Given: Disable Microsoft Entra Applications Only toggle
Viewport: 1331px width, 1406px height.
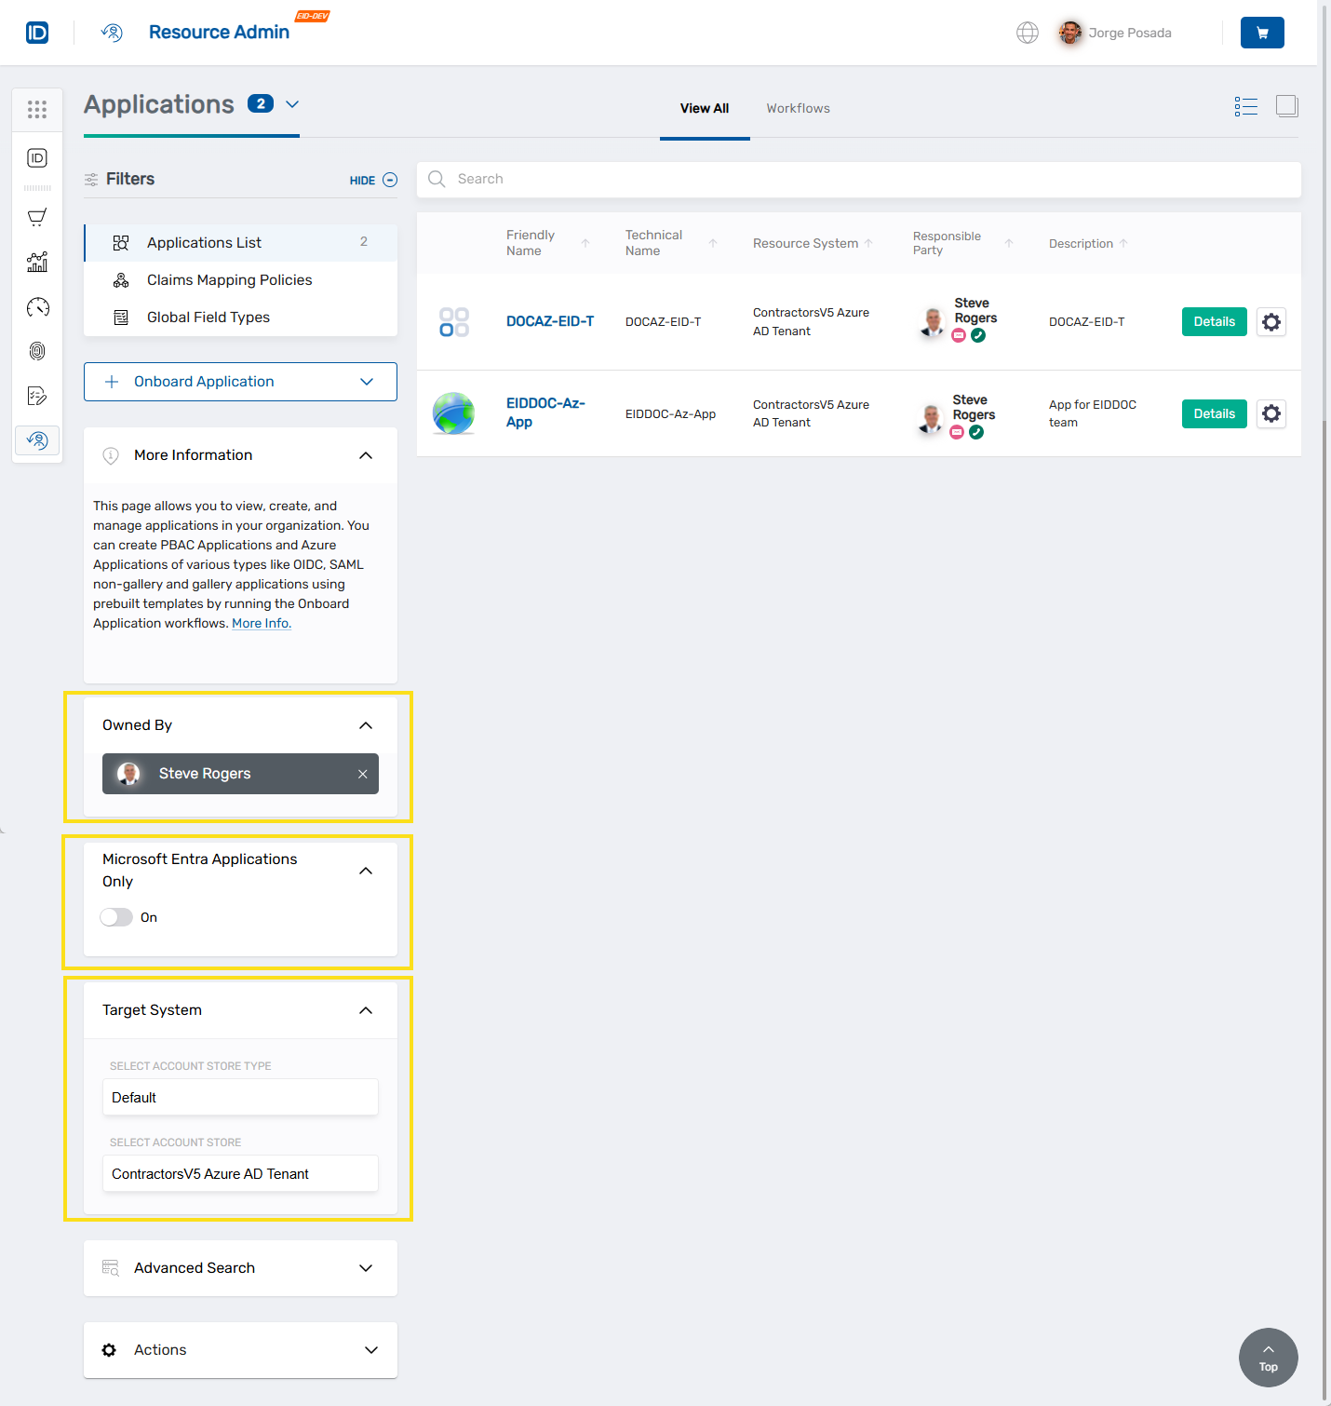Looking at the screenshot, I should click(115, 917).
